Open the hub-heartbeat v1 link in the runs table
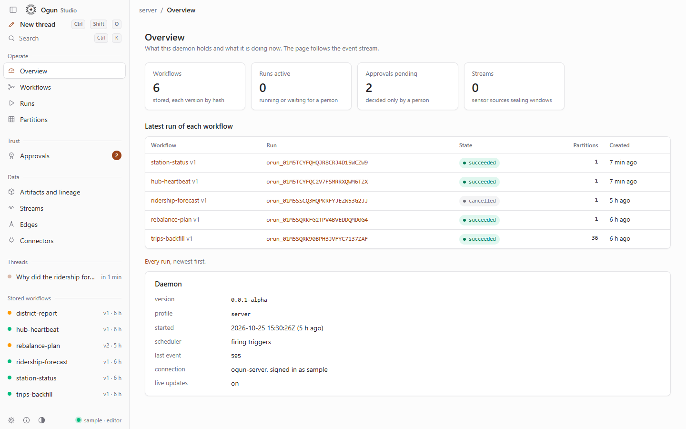 click(x=174, y=182)
